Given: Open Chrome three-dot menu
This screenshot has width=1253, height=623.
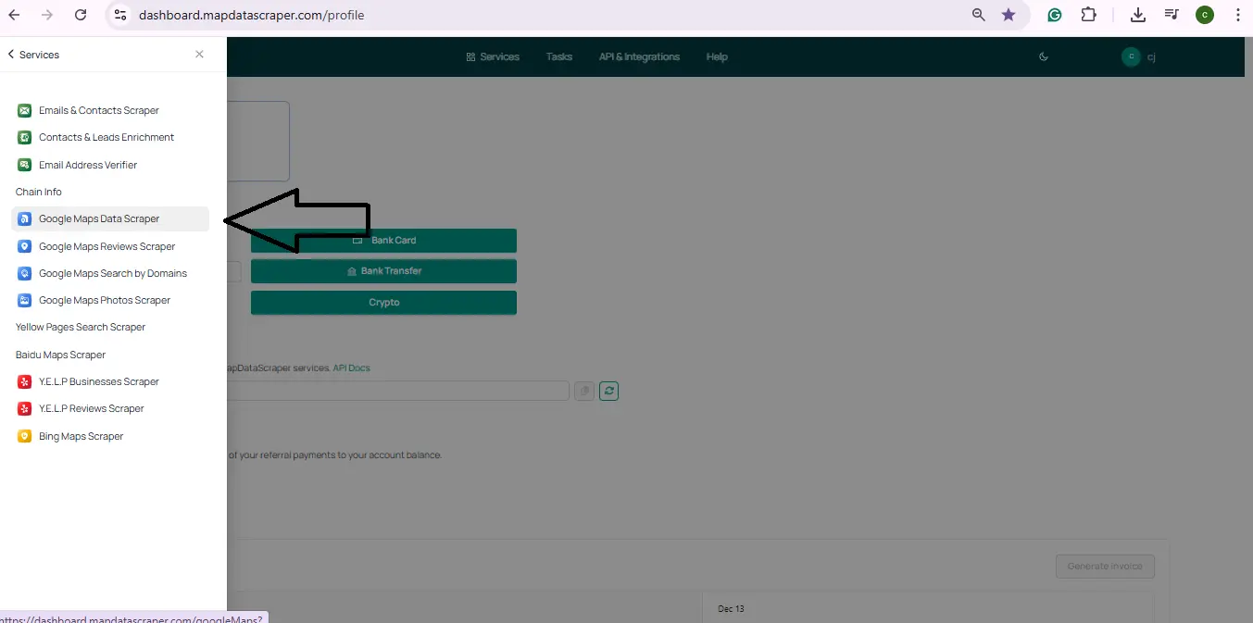Looking at the screenshot, I should pyautogui.click(x=1237, y=15).
